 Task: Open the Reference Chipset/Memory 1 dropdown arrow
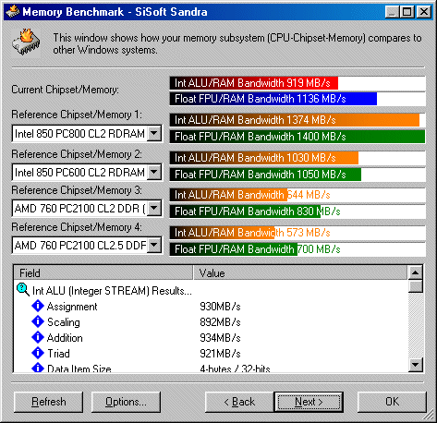point(154,134)
